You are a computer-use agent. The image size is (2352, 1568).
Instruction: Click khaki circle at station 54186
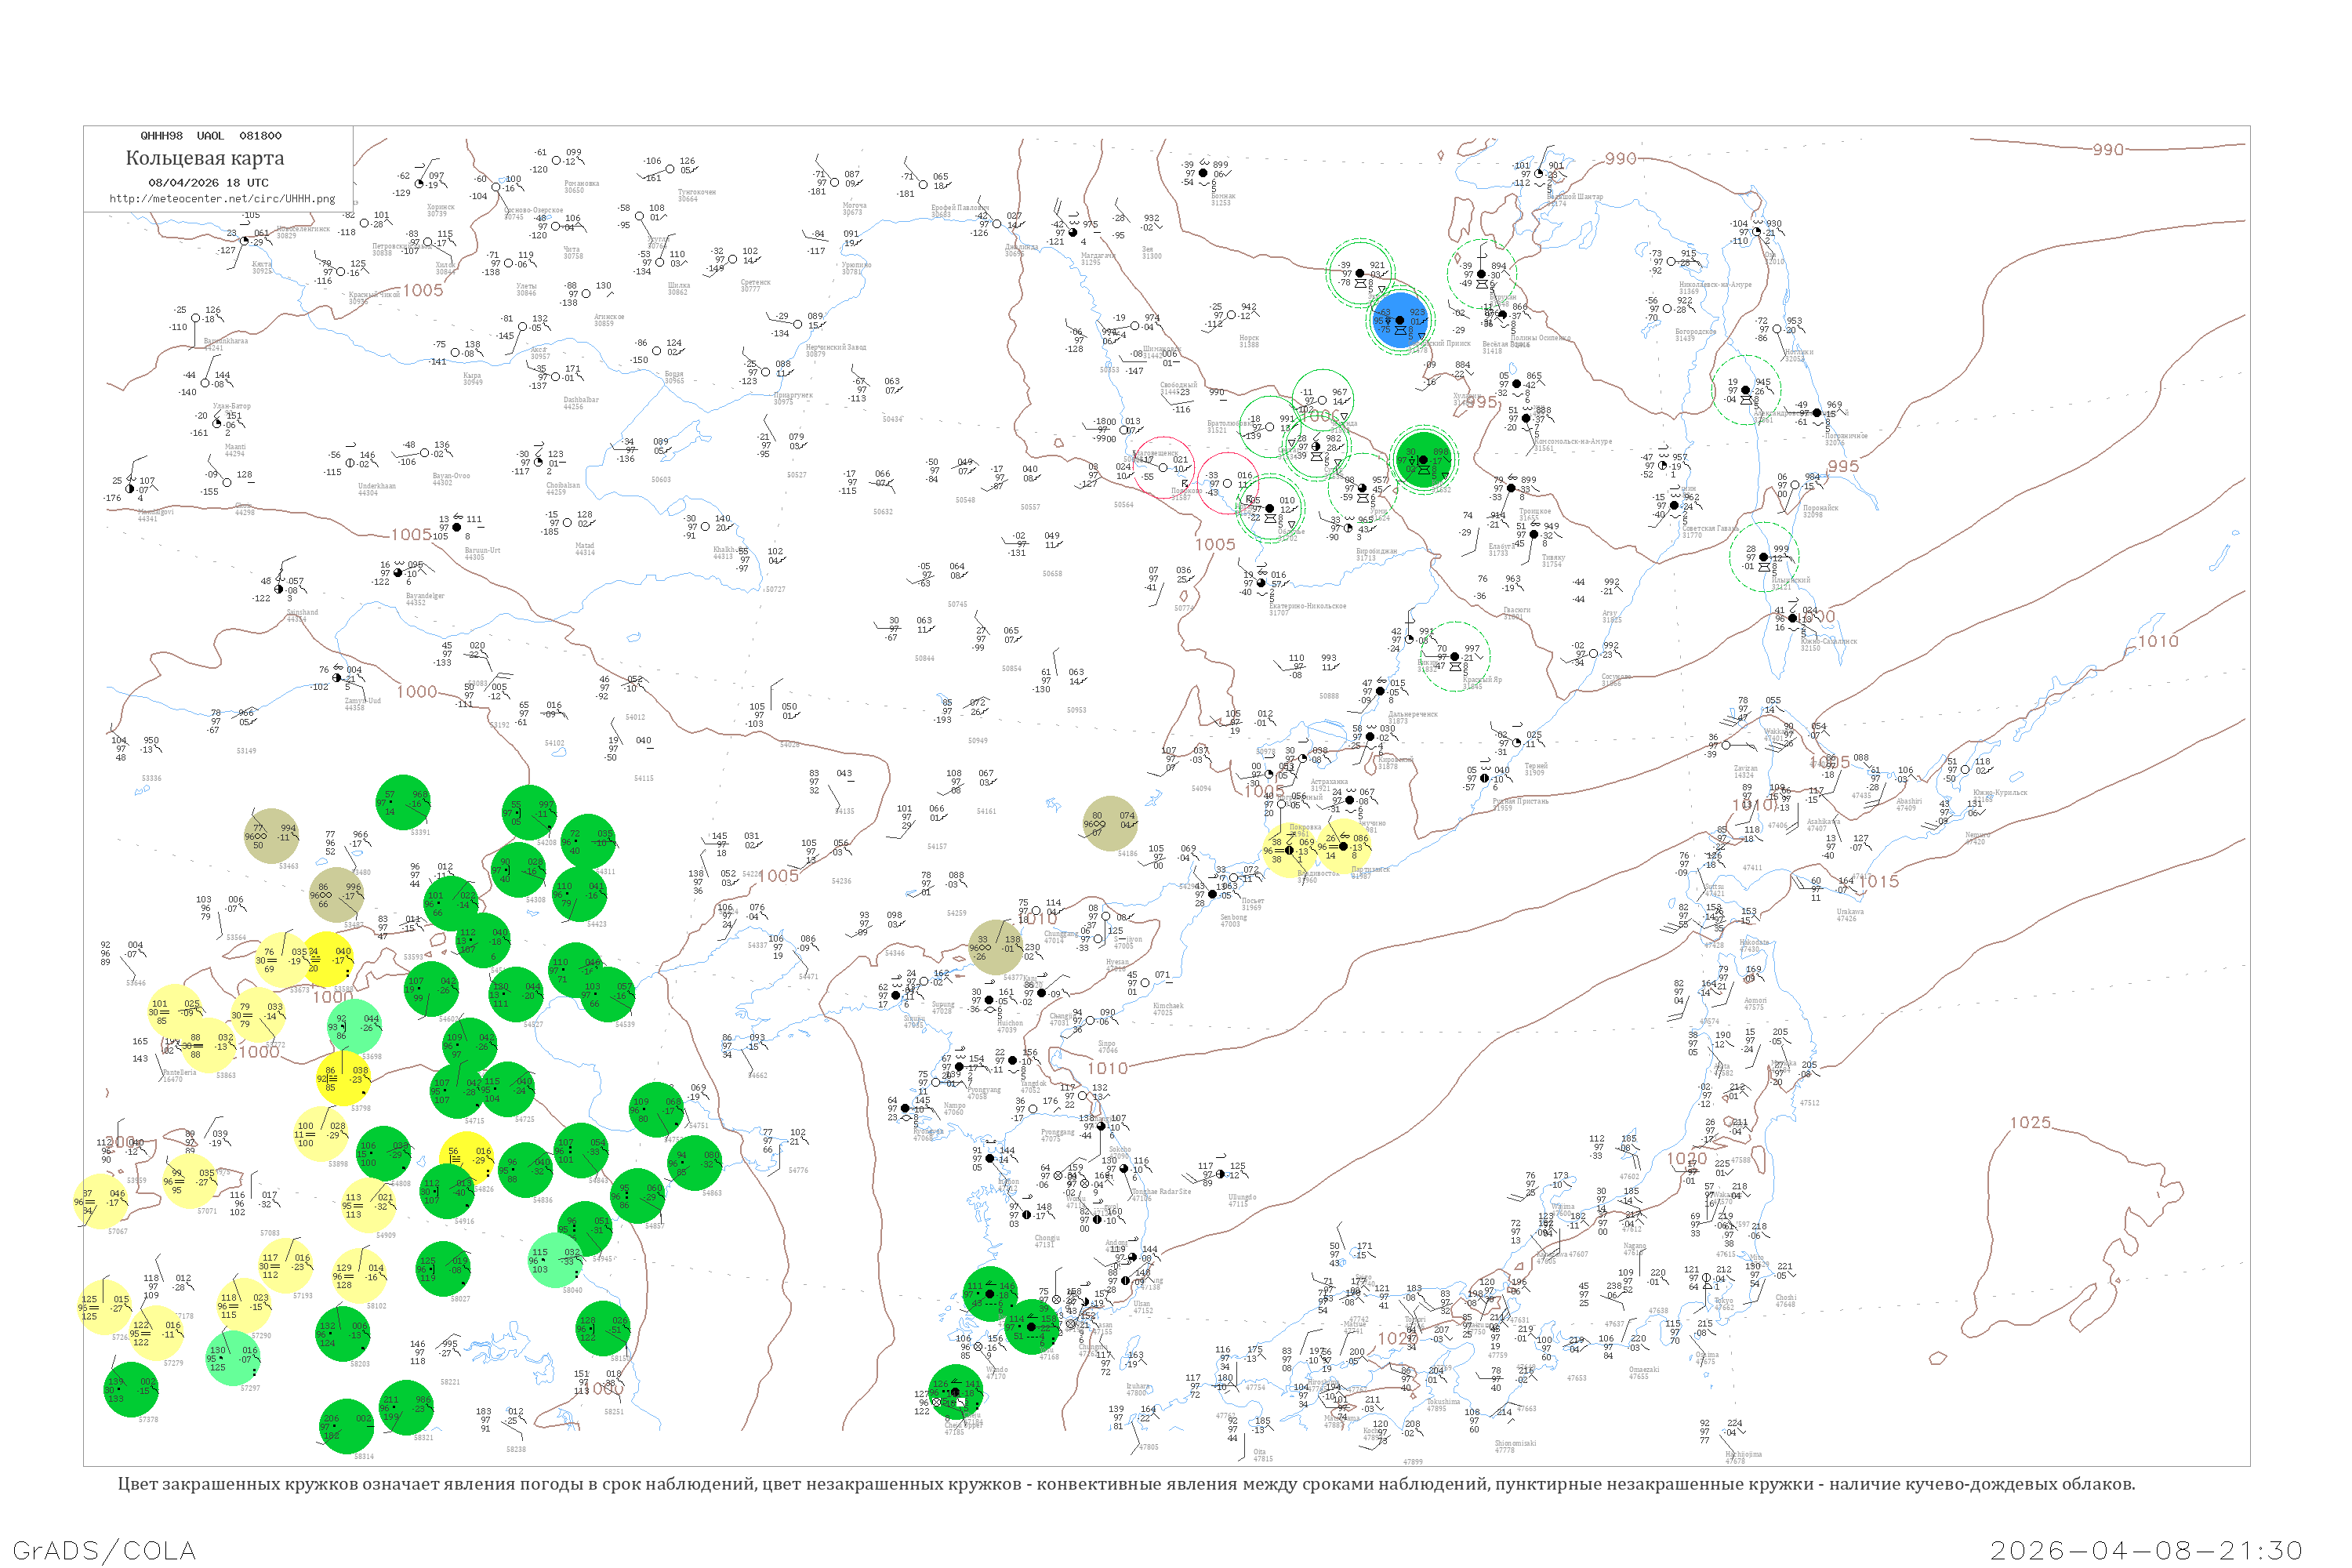1109,824
